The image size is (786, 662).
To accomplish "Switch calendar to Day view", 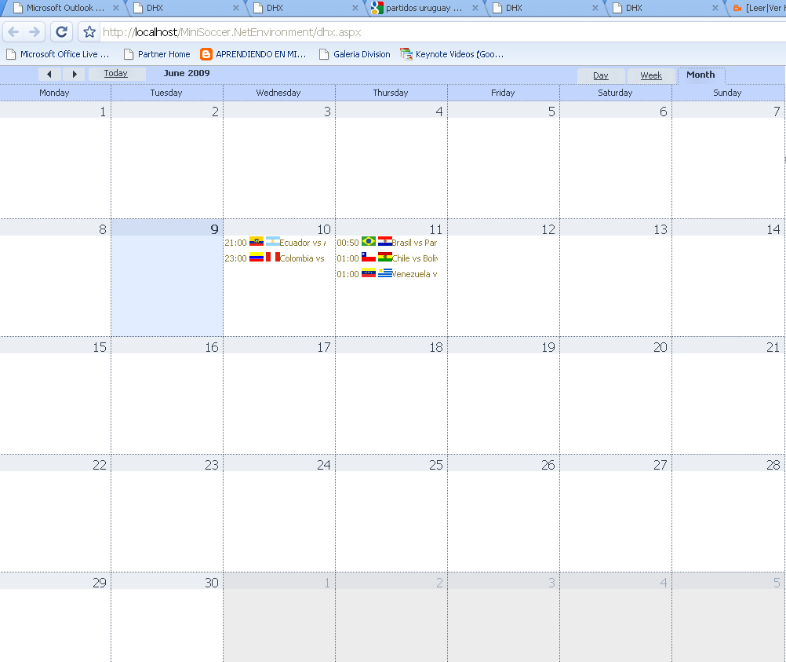I will pyautogui.click(x=601, y=76).
